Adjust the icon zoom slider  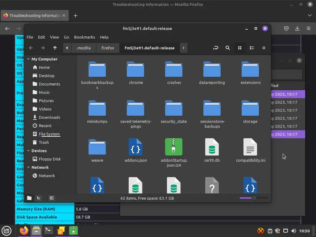254,198
